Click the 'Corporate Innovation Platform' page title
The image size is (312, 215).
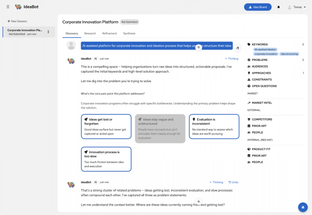pos(90,22)
